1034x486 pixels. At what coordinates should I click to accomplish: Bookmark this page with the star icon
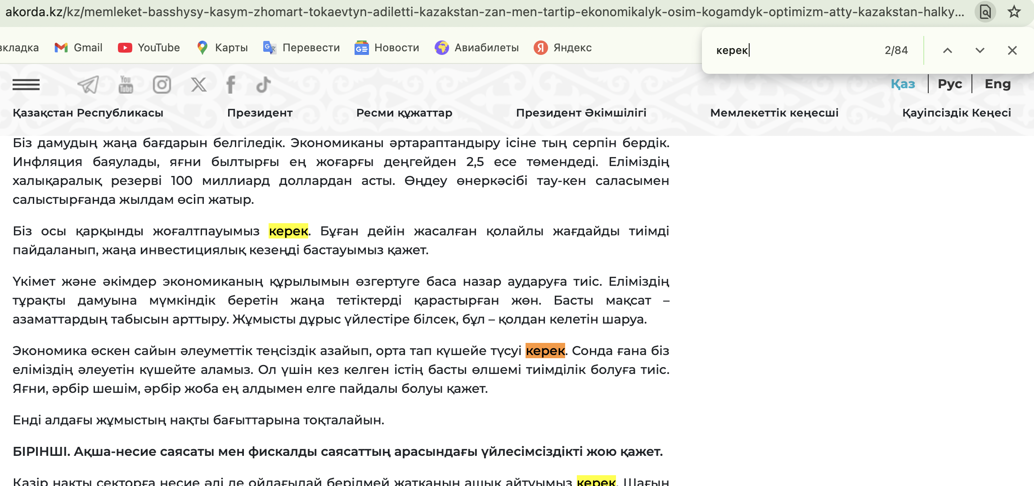1014,12
